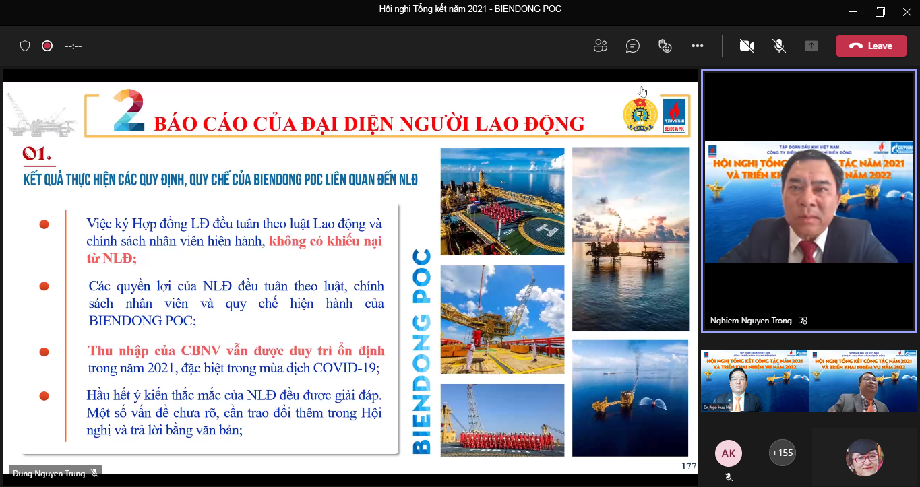Click the '01.' section number
The height and width of the screenshot is (487, 920).
tap(36, 154)
